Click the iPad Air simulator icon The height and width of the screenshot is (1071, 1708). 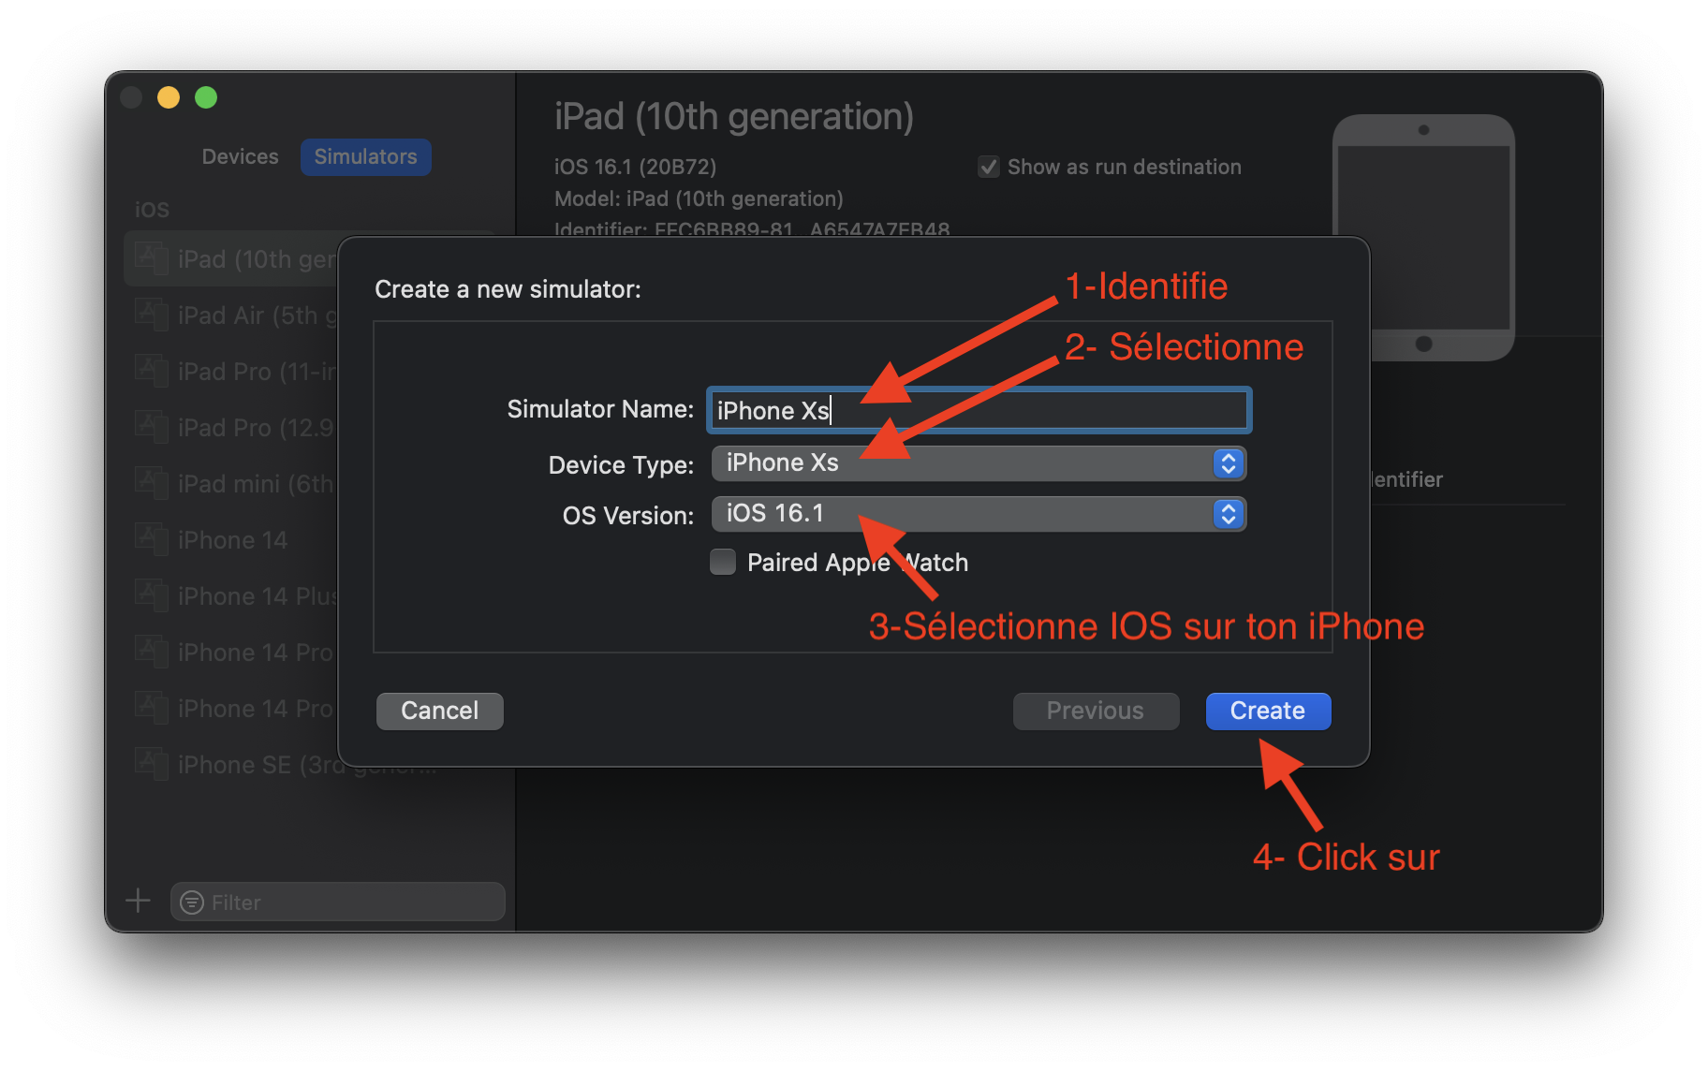(150, 315)
